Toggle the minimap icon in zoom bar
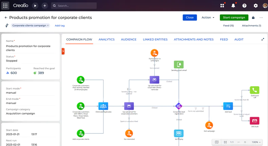This screenshot has width=268, height=146. pyautogui.click(x=217, y=142)
